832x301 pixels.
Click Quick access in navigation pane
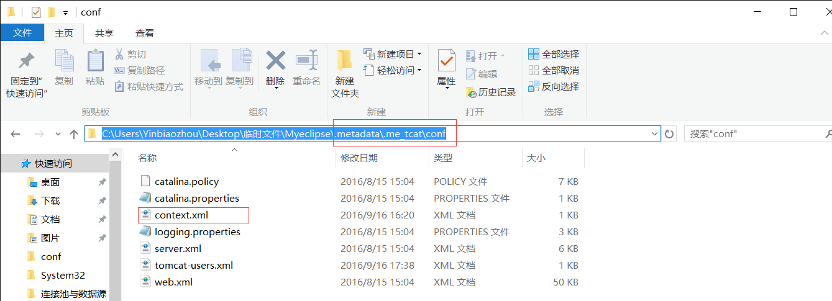coord(53,163)
